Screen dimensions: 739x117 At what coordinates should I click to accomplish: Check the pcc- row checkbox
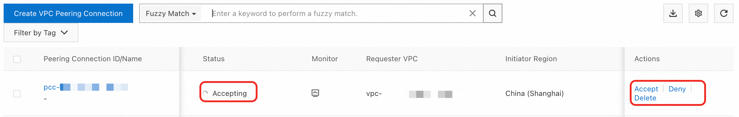pyautogui.click(x=17, y=94)
